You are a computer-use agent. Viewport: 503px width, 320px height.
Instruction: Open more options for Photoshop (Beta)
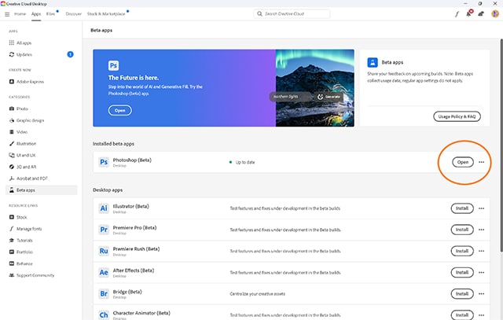coord(482,162)
